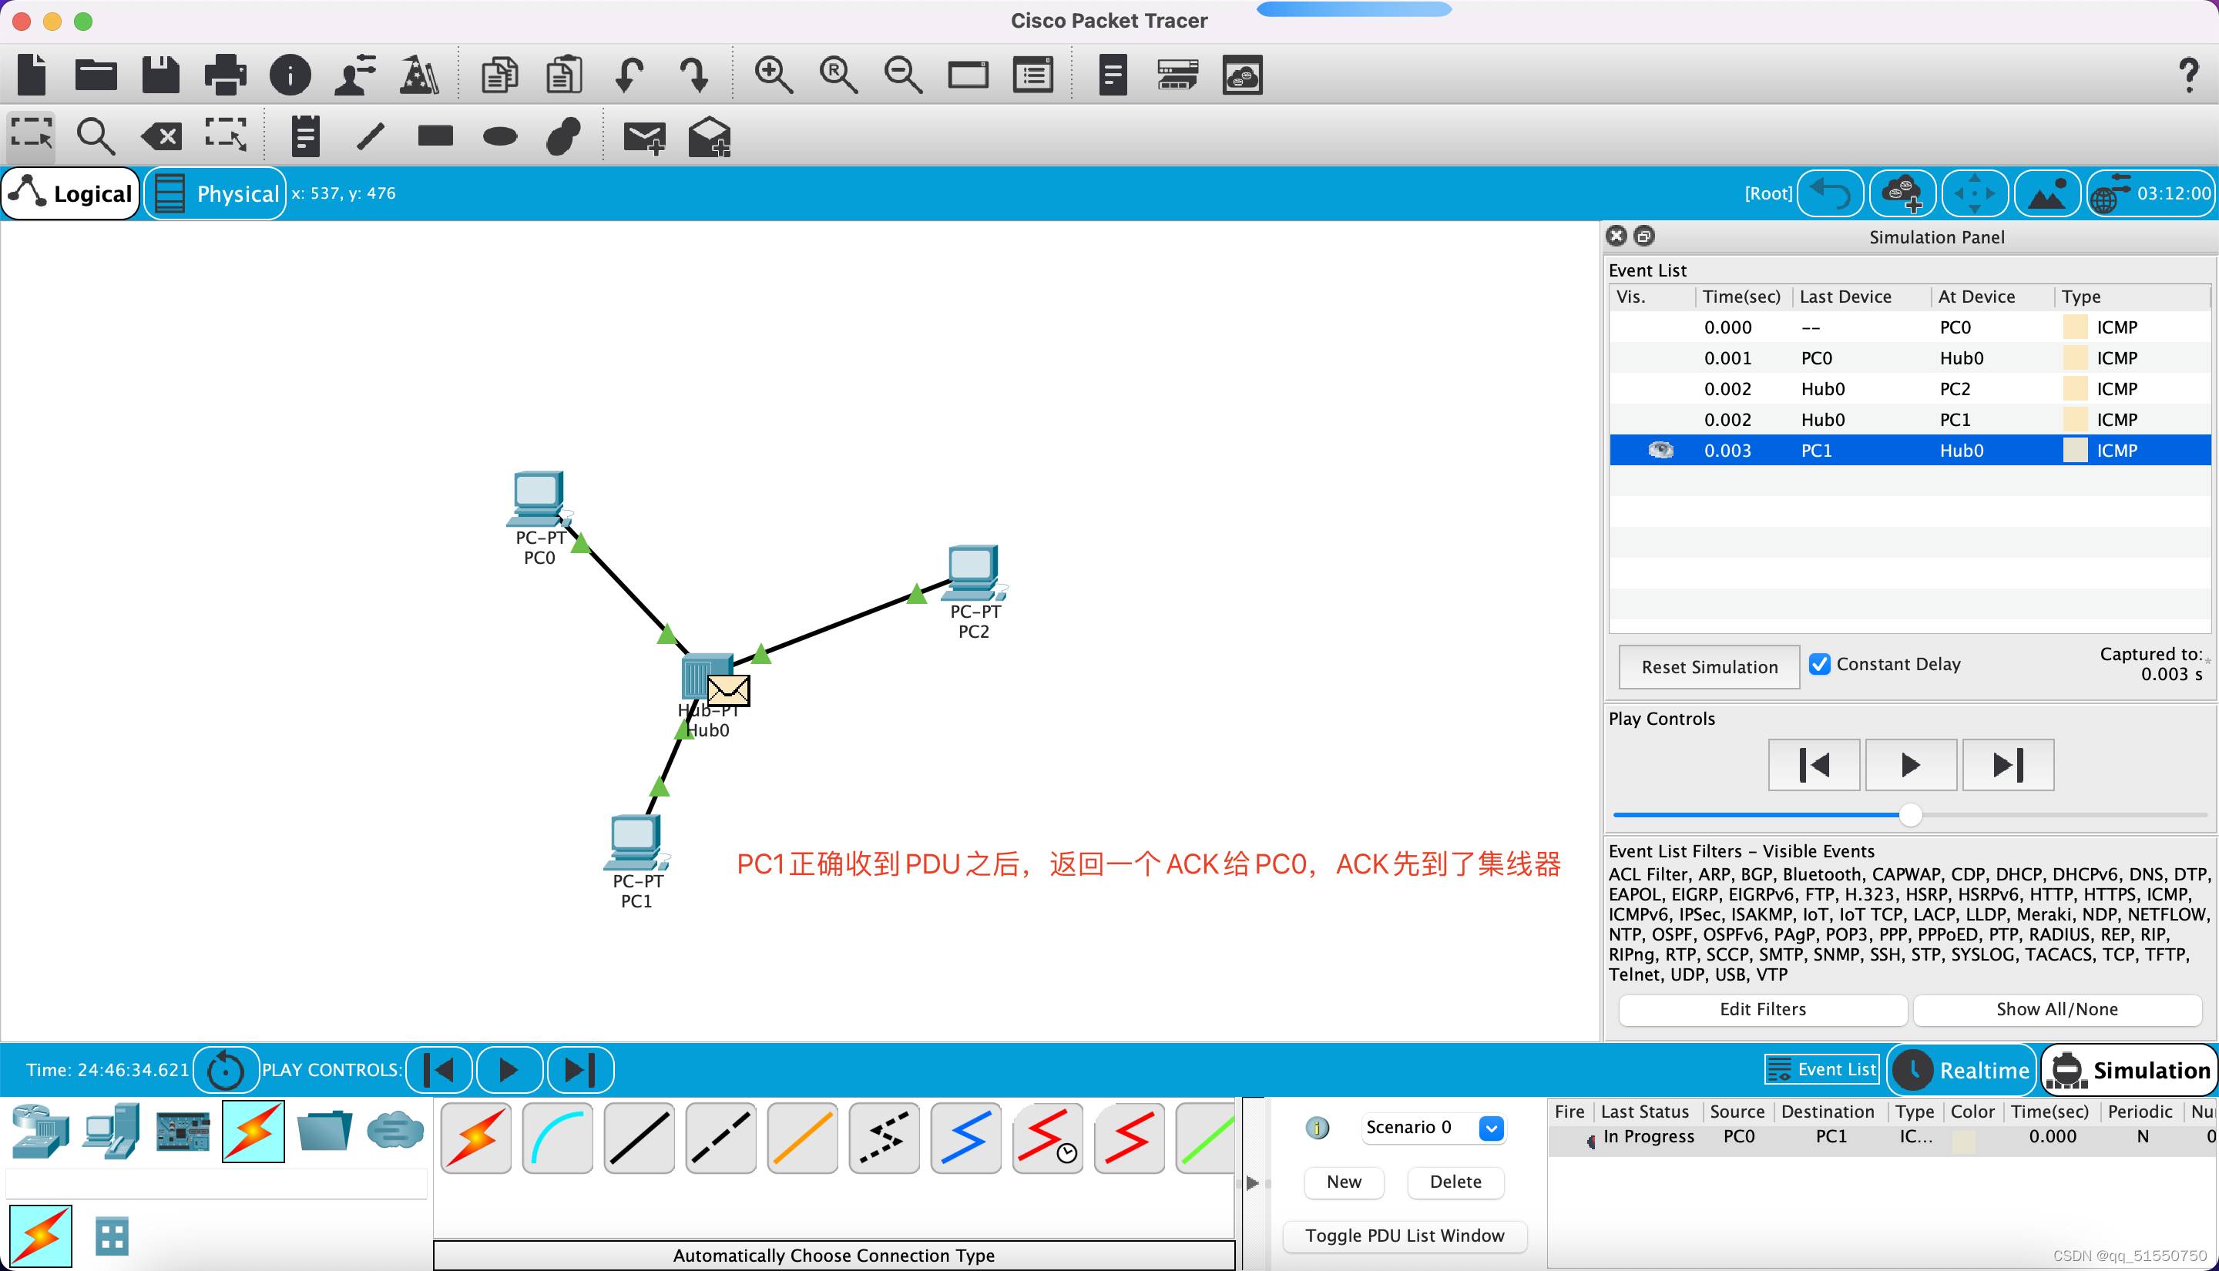
Task: Paste using the clipboard icon
Action: 564,74
